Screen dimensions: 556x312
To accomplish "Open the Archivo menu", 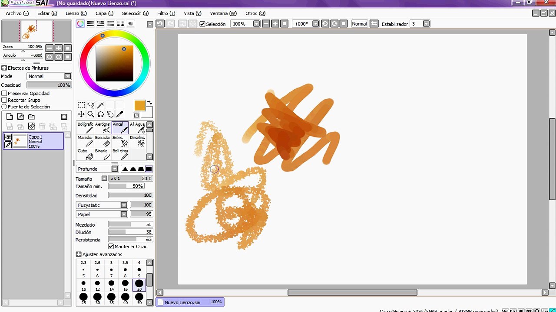I will [17, 13].
